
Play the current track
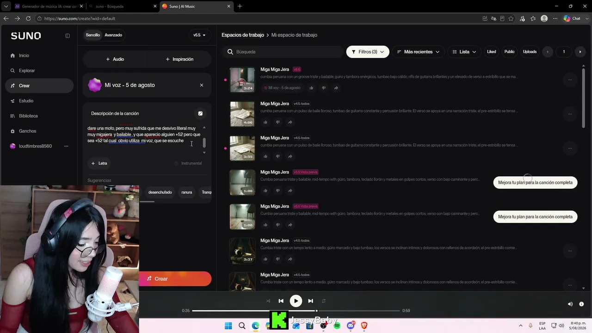click(296, 301)
